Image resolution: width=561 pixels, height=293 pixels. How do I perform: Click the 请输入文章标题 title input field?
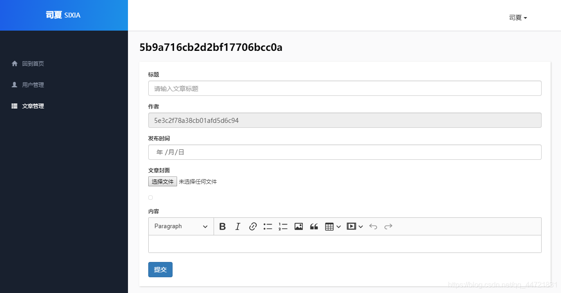point(345,88)
